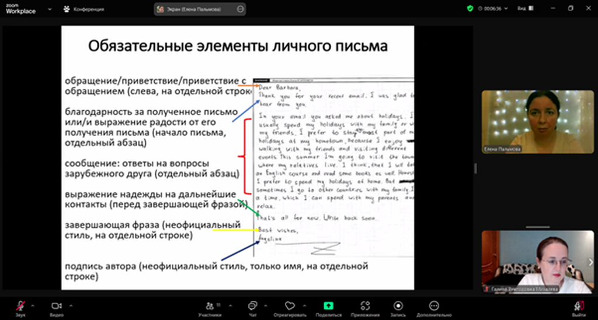Open options on Экран (Елена Пальмова) pill

click(x=241, y=9)
